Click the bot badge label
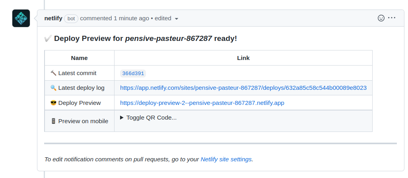 tap(71, 19)
